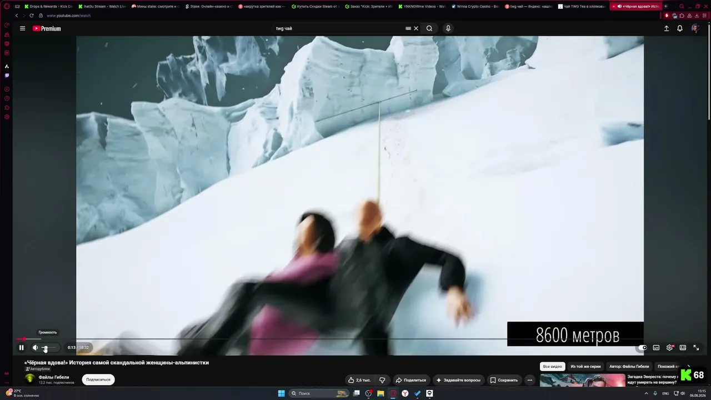Open the Twitch icon in the sidebar
This screenshot has width=711, height=400.
pyautogui.click(x=7, y=76)
